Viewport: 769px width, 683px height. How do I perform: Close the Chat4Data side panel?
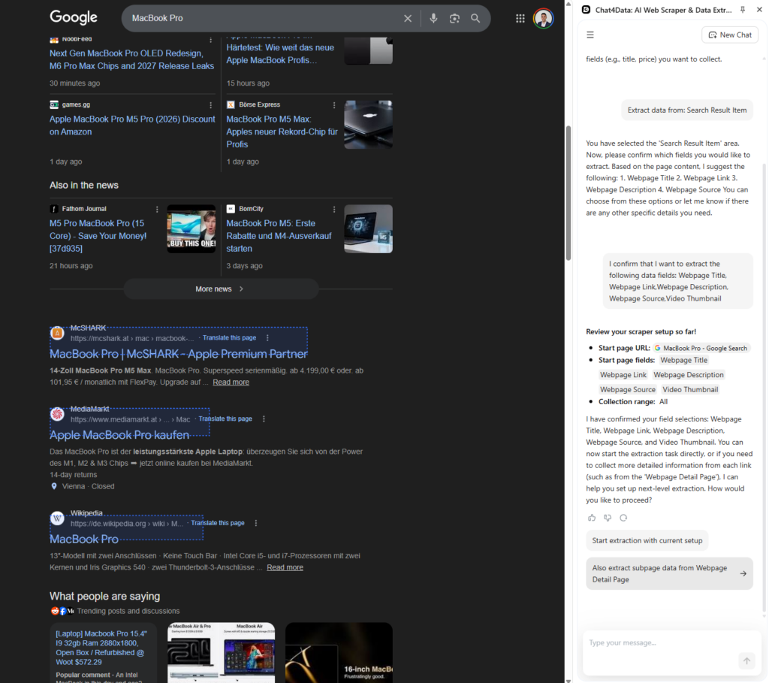[759, 9]
